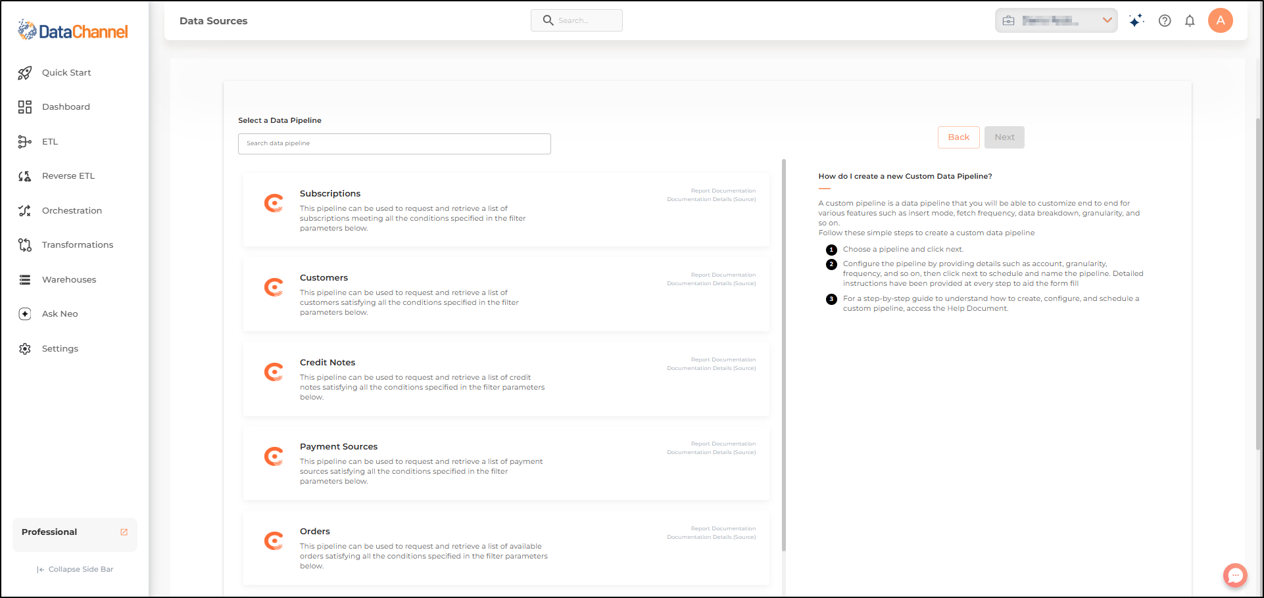The width and height of the screenshot is (1264, 598).
Task: Select the Orders pipeline title
Action: (315, 532)
